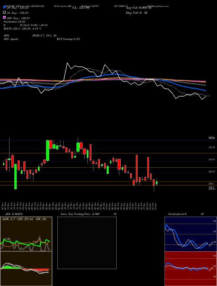
Task: Click the 'ADX & MACD' panel title
Action: (x=14, y=214)
